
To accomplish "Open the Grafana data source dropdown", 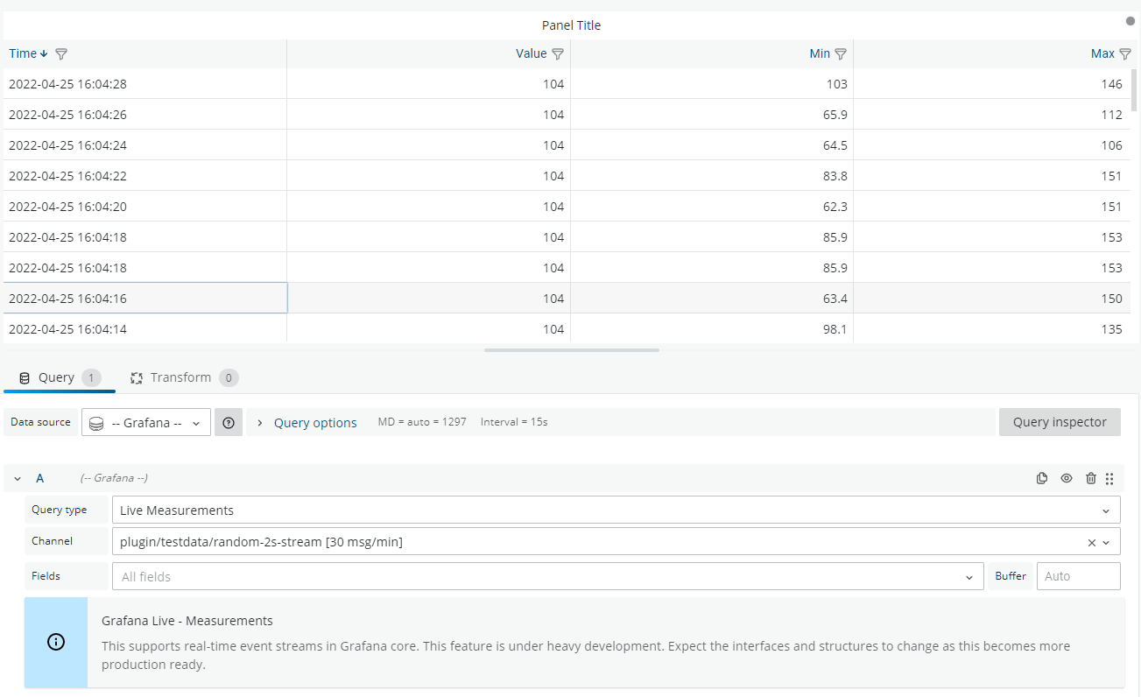I will click(145, 422).
